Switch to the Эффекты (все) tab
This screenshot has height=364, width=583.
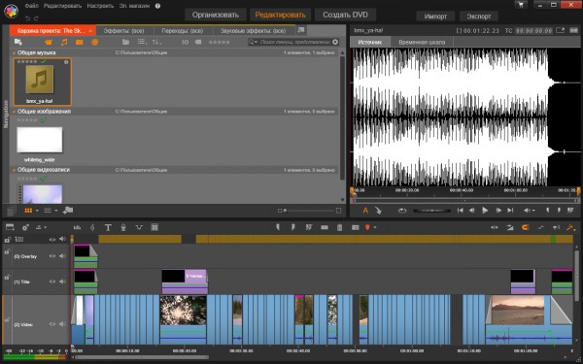tap(123, 31)
